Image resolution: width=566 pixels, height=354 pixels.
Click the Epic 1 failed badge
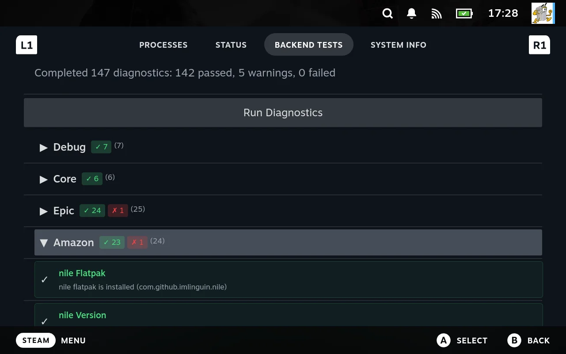pyautogui.click(x=118, y=210)
